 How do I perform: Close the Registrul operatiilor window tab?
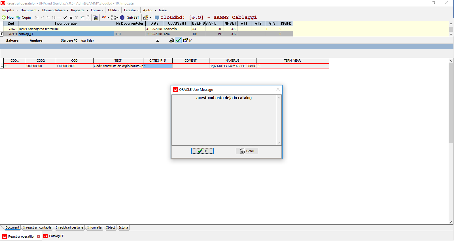point(39,236)
